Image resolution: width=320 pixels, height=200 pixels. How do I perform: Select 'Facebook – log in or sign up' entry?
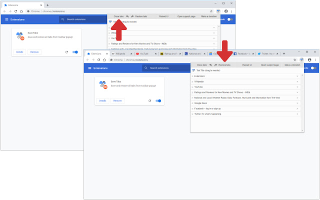tap(245, 108)
